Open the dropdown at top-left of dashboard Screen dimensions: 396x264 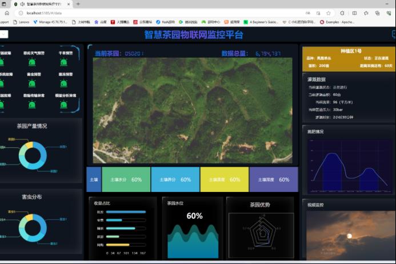4,34
